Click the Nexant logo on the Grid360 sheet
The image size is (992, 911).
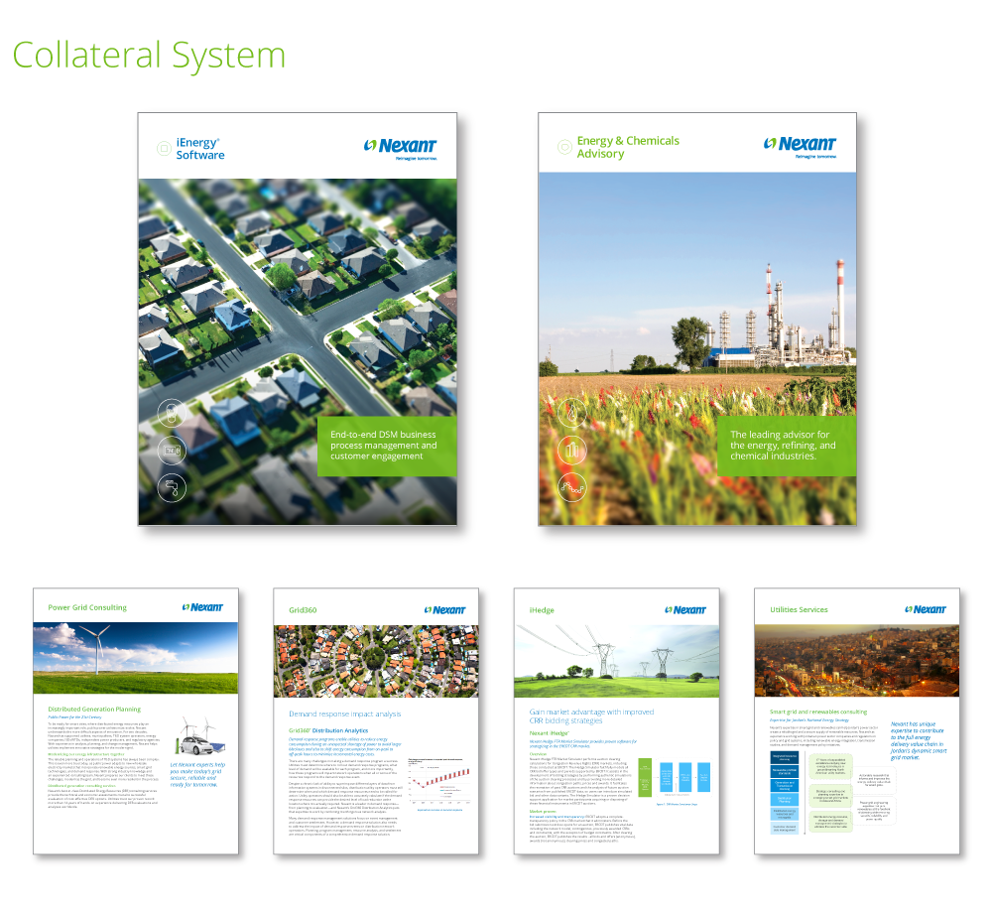(x=444, y=609)
